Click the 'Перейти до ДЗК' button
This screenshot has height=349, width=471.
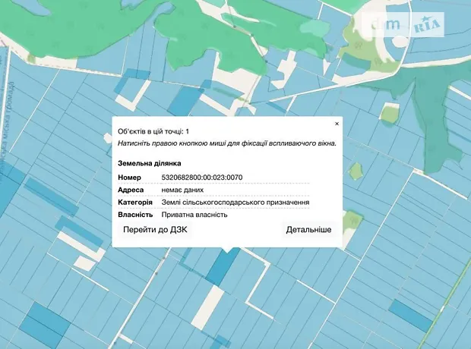155,229
